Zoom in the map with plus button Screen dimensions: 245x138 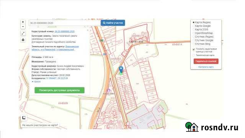(23, 22)
